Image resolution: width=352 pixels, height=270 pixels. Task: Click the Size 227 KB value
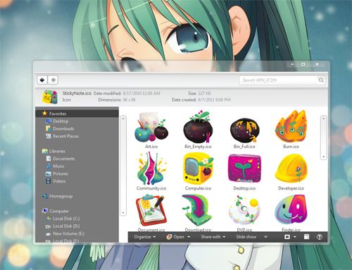click(x=204, y=93)
